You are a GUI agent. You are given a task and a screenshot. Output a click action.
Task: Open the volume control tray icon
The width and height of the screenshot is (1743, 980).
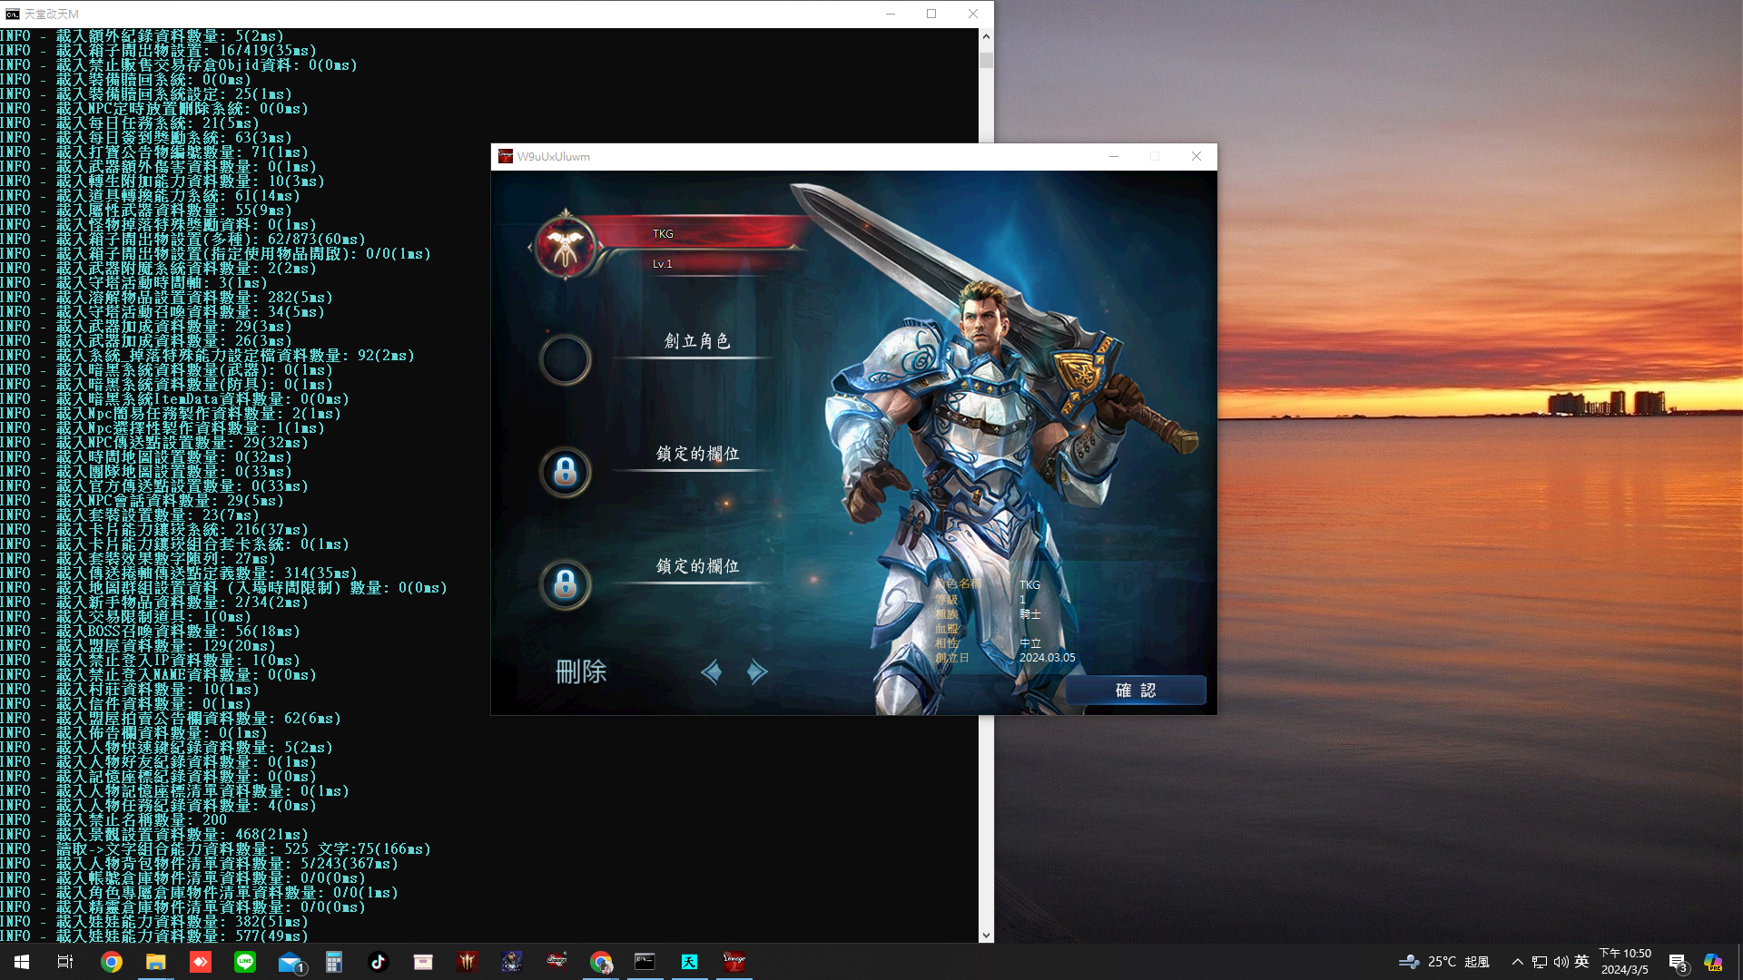[1561, 962]
